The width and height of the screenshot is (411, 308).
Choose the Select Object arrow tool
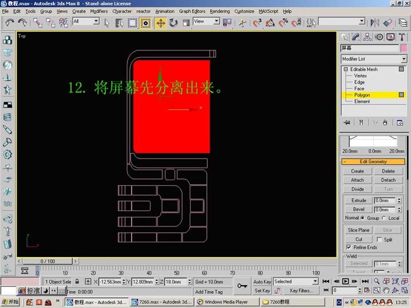click(x=107, y=23)
